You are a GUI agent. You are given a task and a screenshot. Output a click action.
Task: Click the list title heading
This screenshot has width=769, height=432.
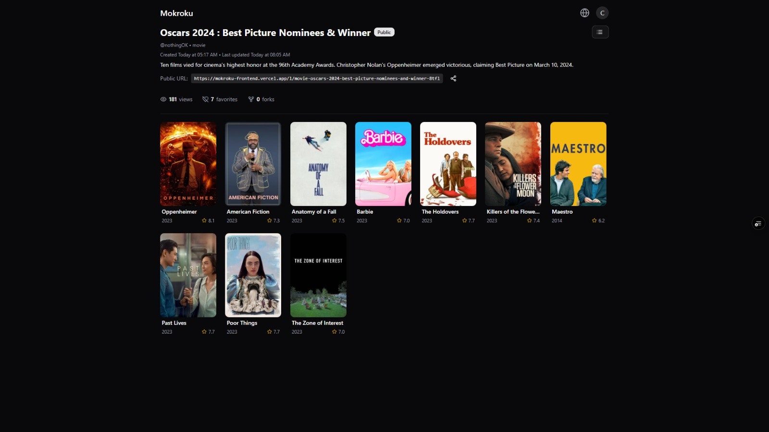265,33
